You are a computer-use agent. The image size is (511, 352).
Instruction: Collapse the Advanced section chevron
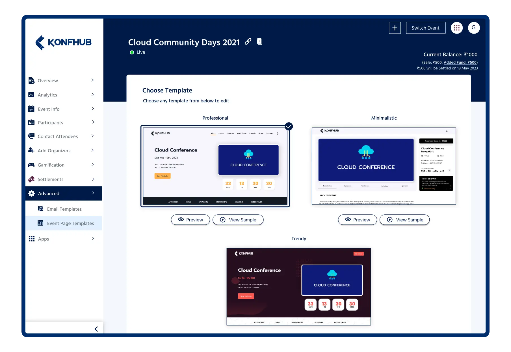(93, 193)
